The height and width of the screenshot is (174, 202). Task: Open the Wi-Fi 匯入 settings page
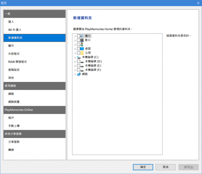point(35,30)
